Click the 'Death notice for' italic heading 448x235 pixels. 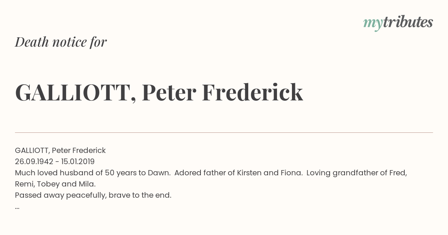tap(61, 42)
